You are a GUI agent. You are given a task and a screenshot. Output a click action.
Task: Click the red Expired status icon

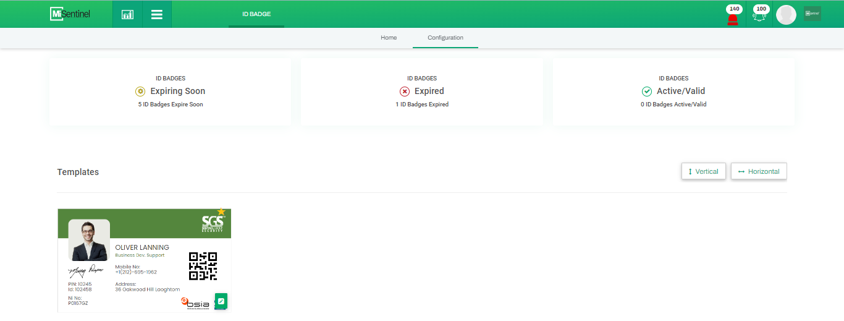(x=405, y=92)
